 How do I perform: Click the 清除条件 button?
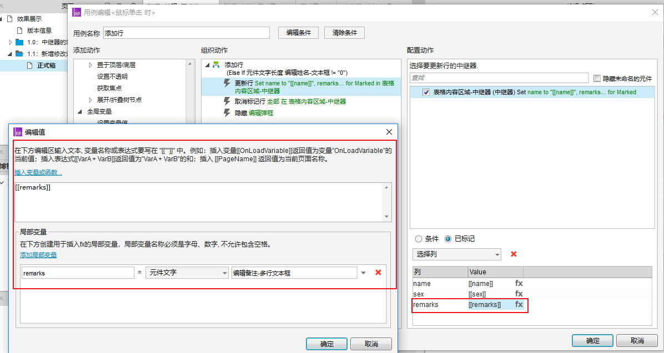pos(344,33)
